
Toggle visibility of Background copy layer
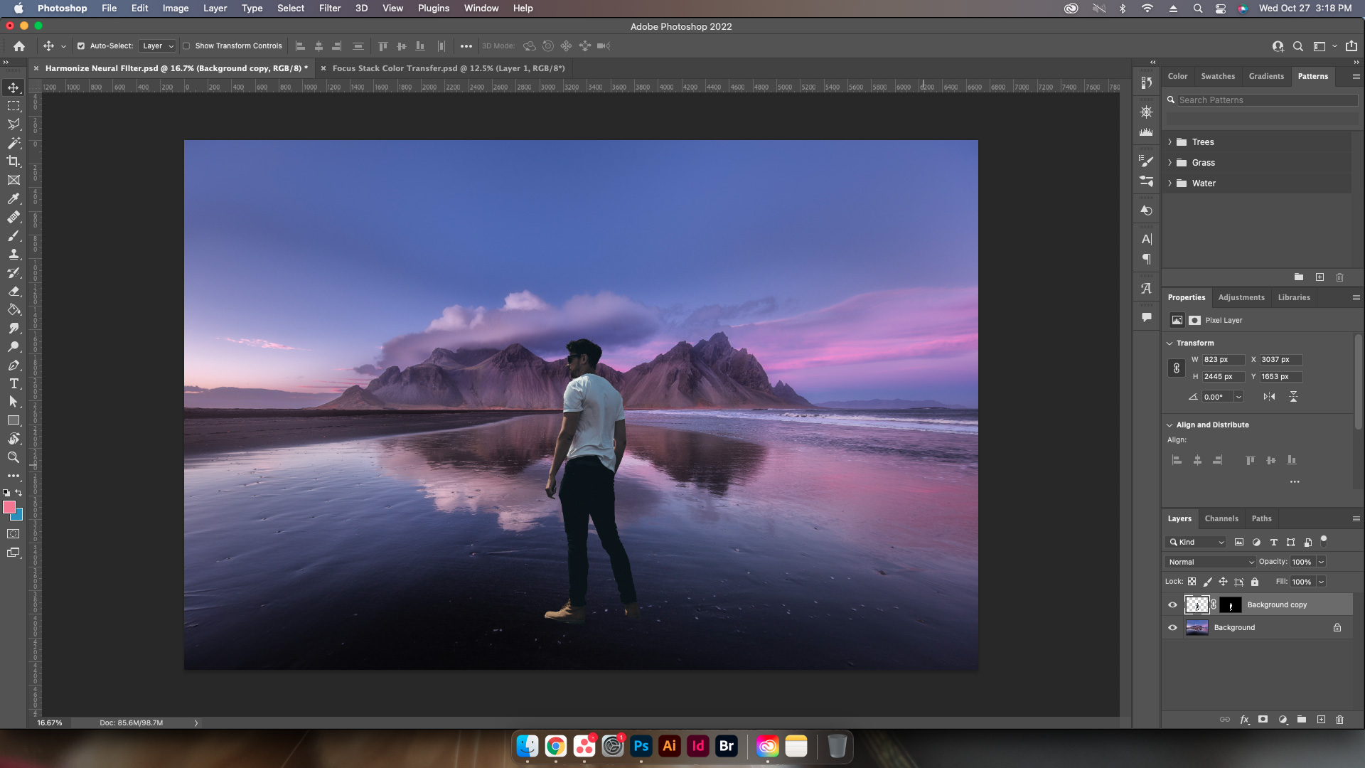(1172, 604)
